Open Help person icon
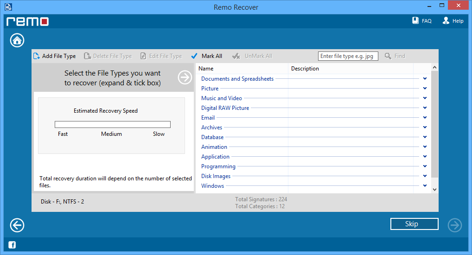 click(446, 20)
